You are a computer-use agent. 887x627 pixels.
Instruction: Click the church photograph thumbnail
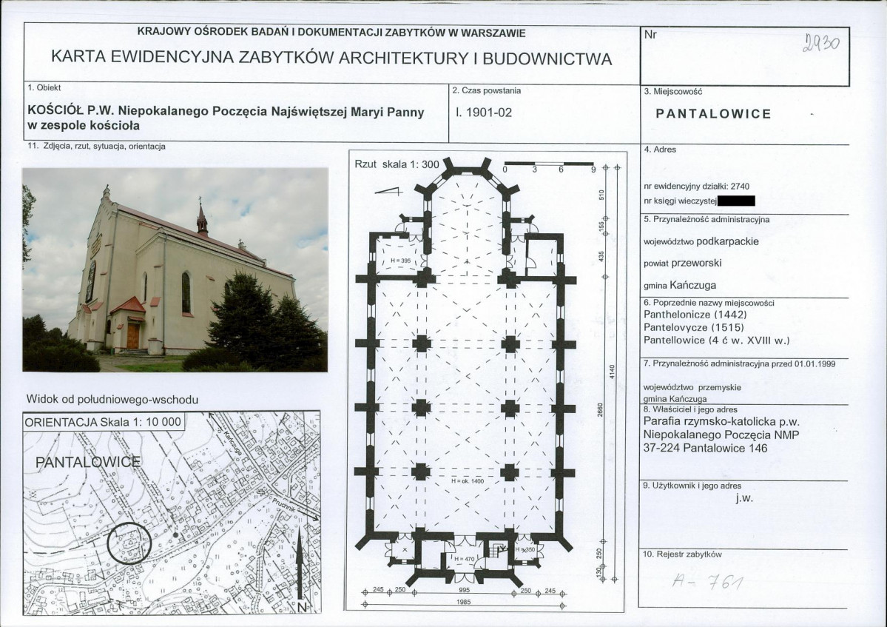pos(175,269)
